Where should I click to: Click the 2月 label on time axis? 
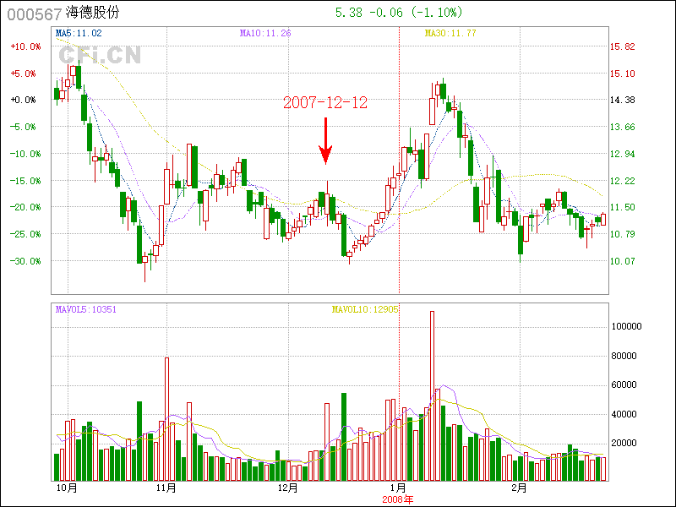point(518,488)
